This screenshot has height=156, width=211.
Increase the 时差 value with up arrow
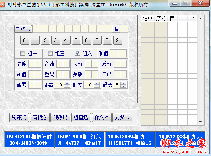97,83
